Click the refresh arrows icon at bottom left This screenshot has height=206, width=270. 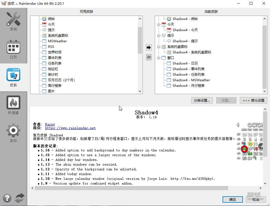pyautogui.click(x=20, y=198)
